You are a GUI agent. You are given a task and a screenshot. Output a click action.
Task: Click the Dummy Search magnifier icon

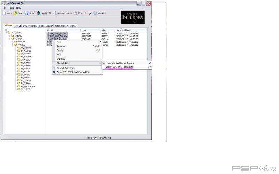tap(55, 13)
